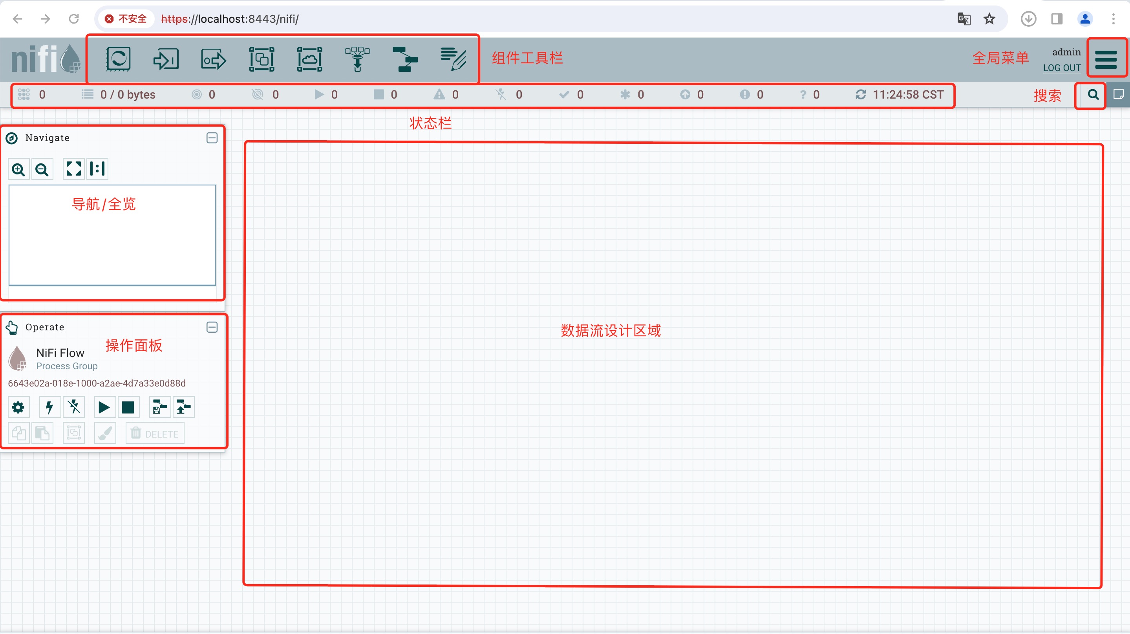Click the process group ID 6643e02a text

point(97,383)
